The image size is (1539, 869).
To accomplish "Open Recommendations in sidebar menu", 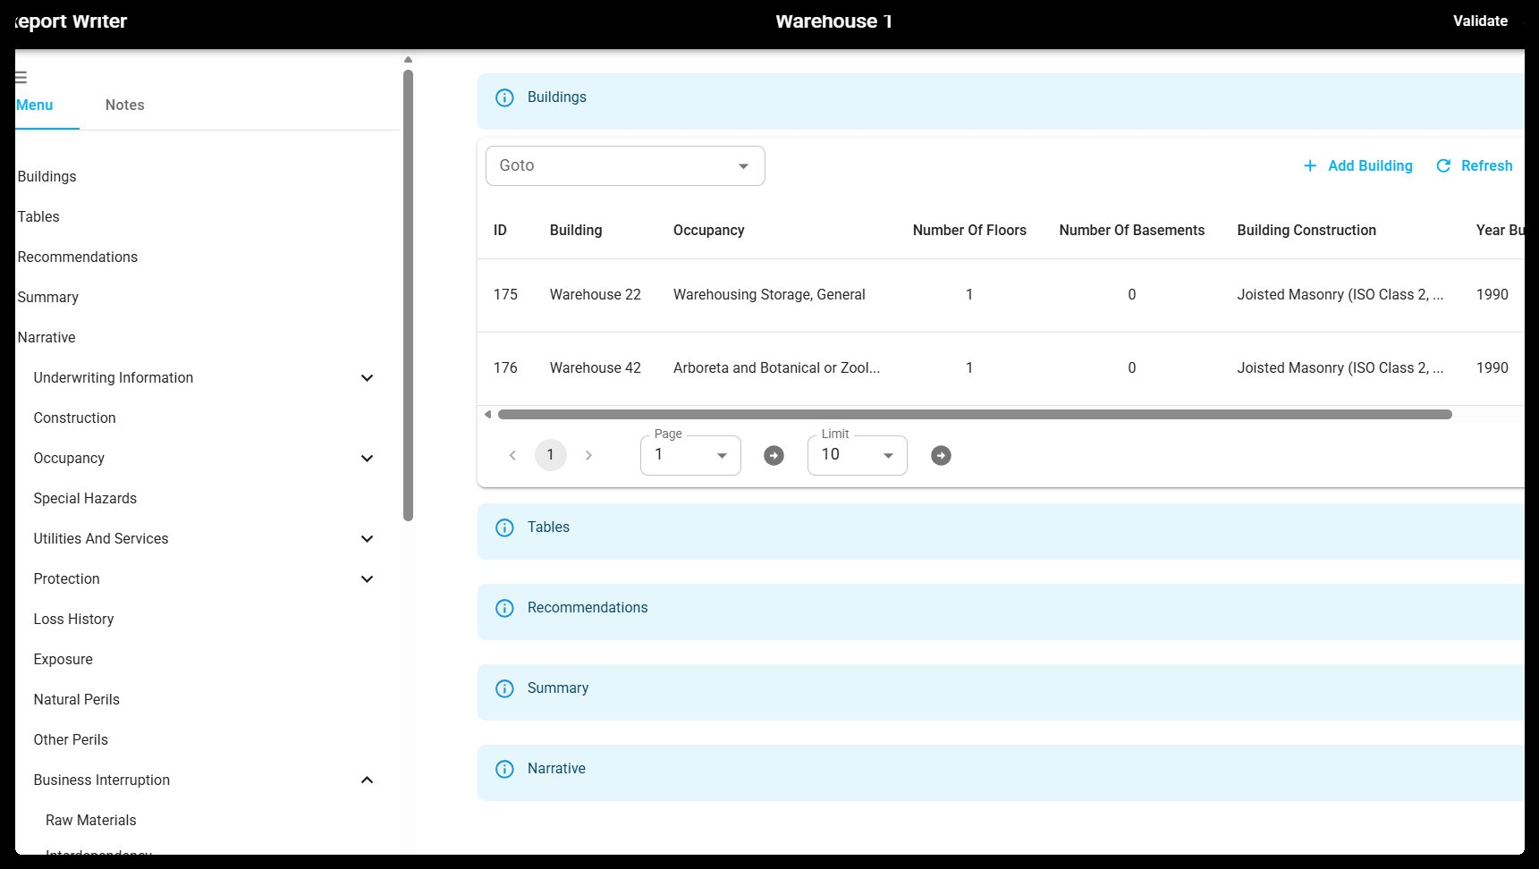I will tap(78, 257).
